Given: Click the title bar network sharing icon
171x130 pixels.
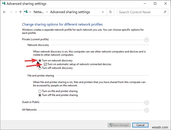Looking at the screenshot, I should (x=4, y=3).
